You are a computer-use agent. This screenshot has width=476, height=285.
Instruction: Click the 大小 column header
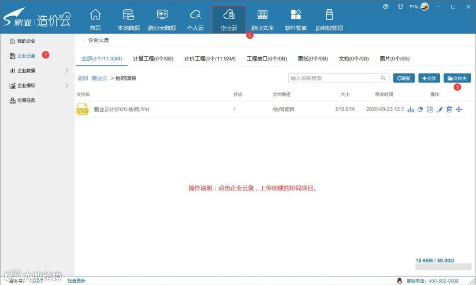pos(345,94)
